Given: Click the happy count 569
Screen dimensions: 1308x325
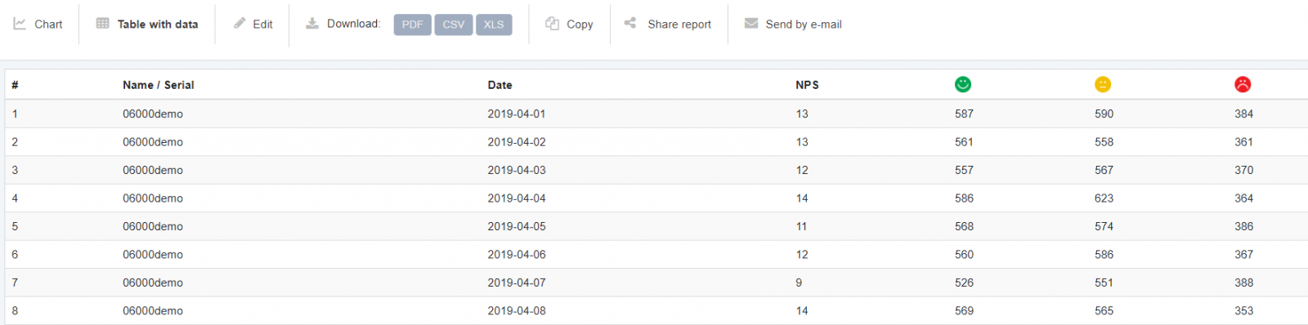Looking at the screenshot, I should coord(964,311).
